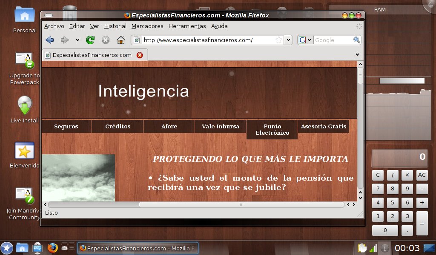Open the Afore page link
Image resolution: width=436 pixels, height=255 pixels.
(x=169, y=126)
